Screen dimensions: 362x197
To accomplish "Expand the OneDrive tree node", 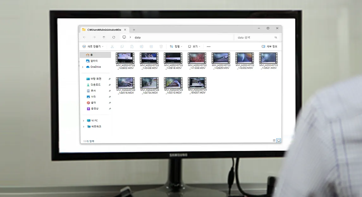I will pos(83,67).
